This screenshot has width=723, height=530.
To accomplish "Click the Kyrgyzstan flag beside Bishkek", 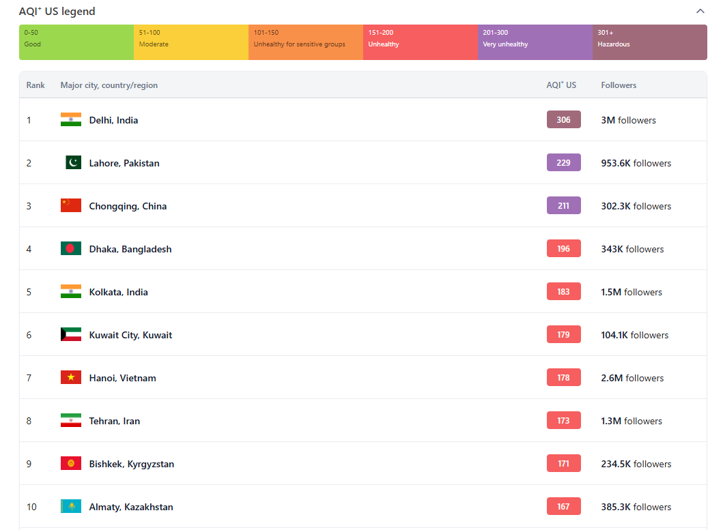I will pyautogui.click(x=71, y=464).
